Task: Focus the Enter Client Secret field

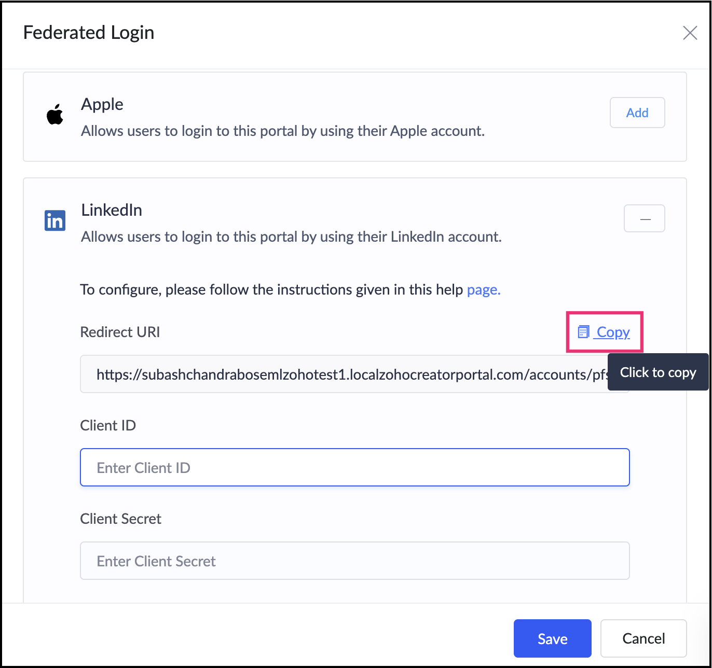Action: 354,561
